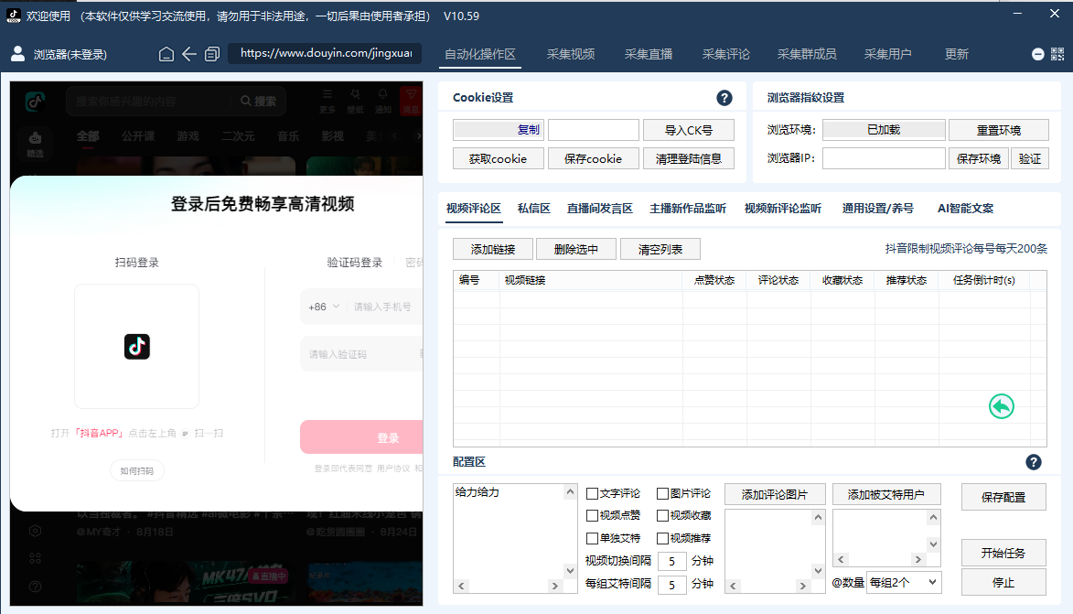
Task: Click the 保存配置 button
Action: pos(1003,497)
